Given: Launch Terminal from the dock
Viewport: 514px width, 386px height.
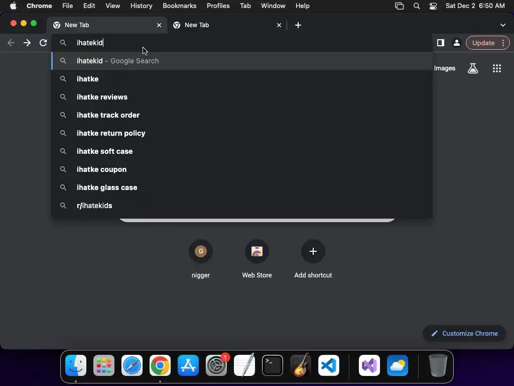Looking at the screenshot, I should [x=273, y=365].
